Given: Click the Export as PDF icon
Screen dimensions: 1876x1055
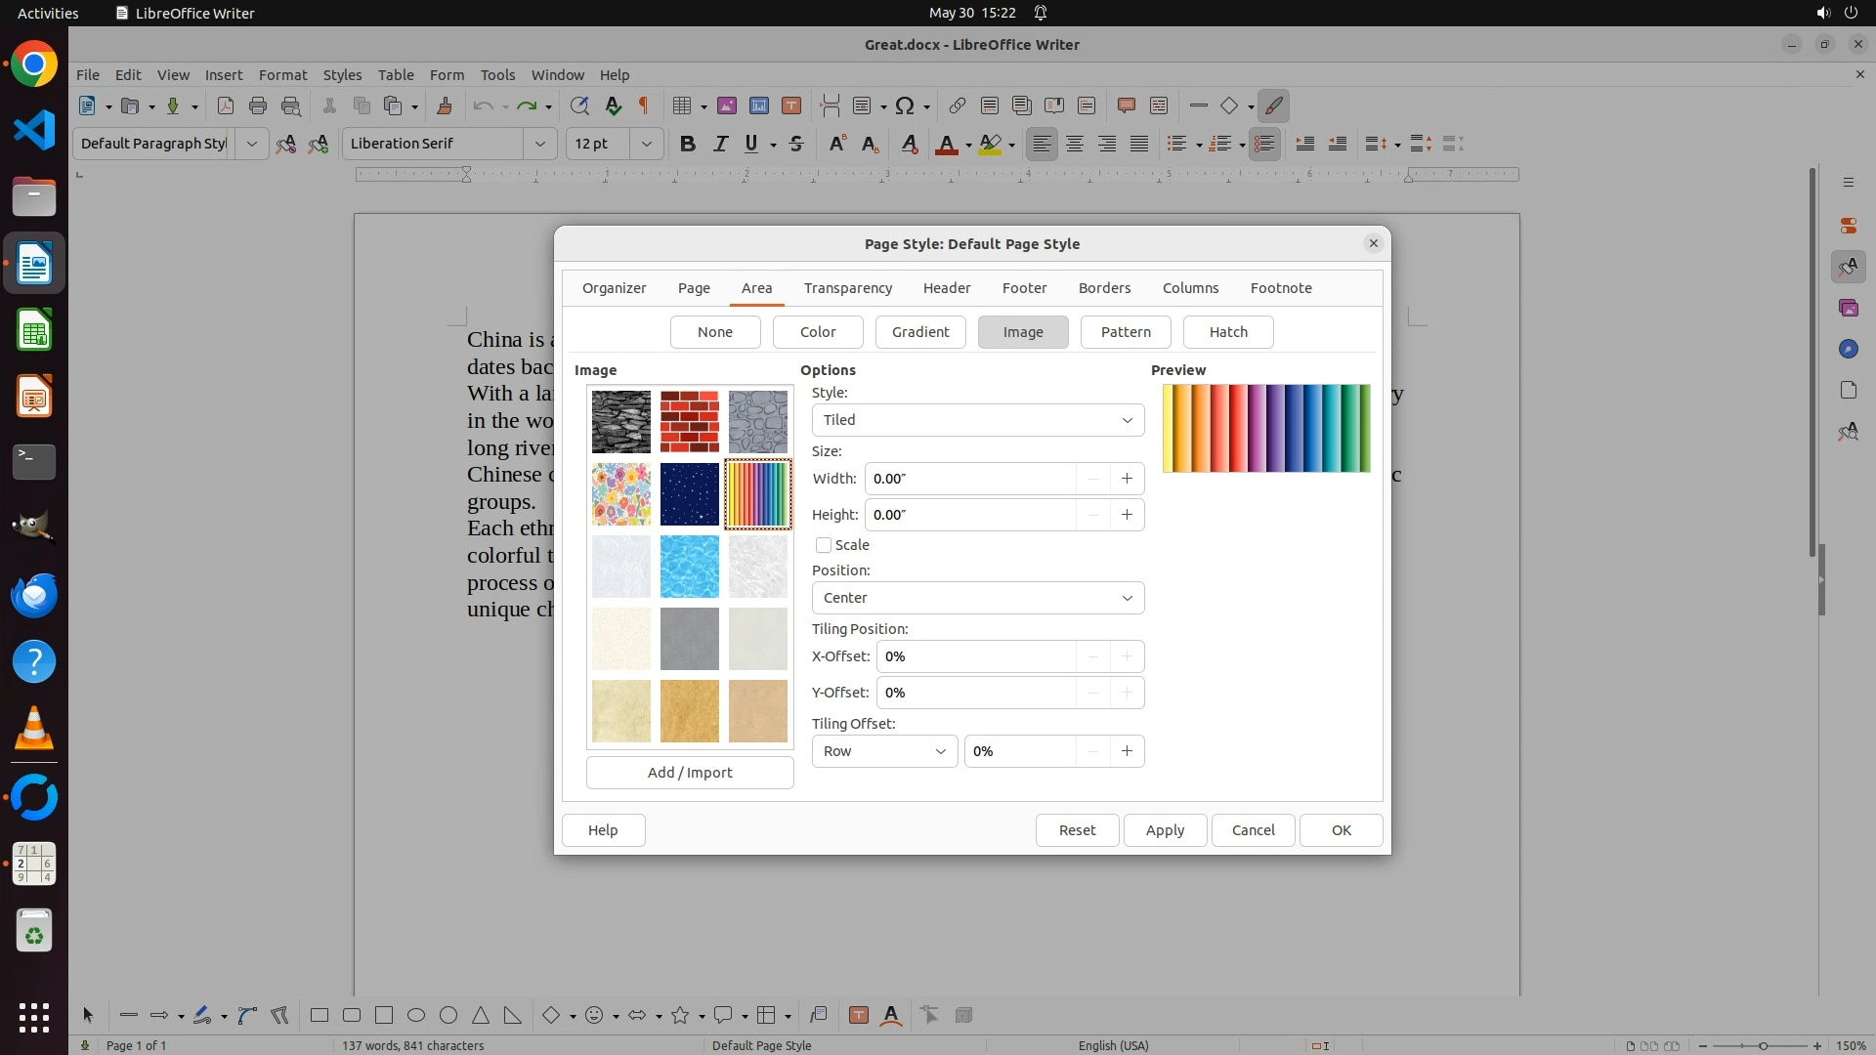Looking at the screenshot, I should click(225, 105).
